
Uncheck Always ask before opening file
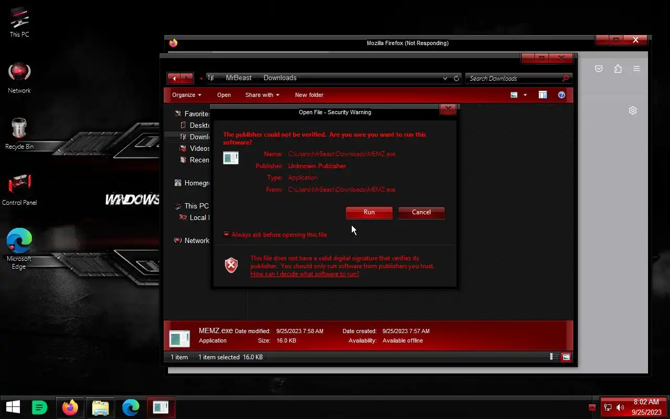(x=226, y=235)
